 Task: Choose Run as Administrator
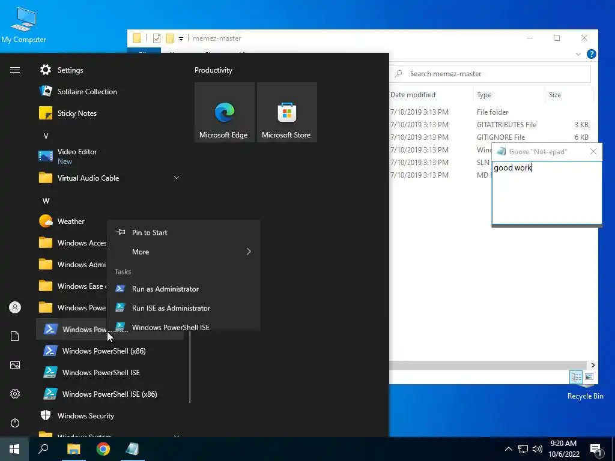click(184, 289)
